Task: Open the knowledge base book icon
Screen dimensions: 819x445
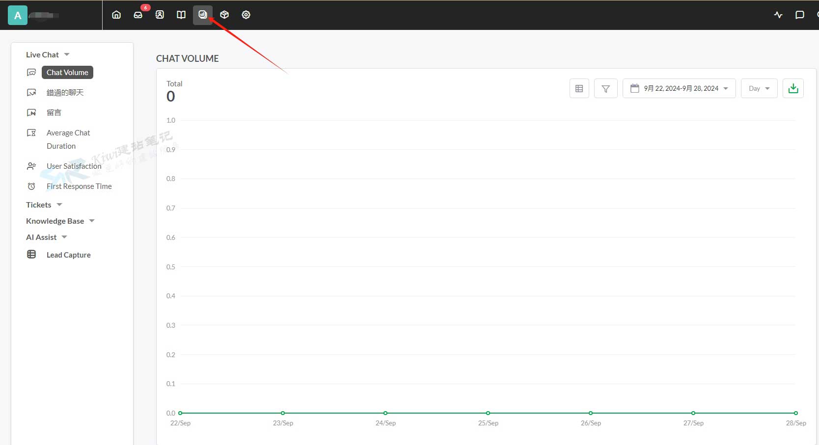Action: pyautogui.click(x=181, y=15)
